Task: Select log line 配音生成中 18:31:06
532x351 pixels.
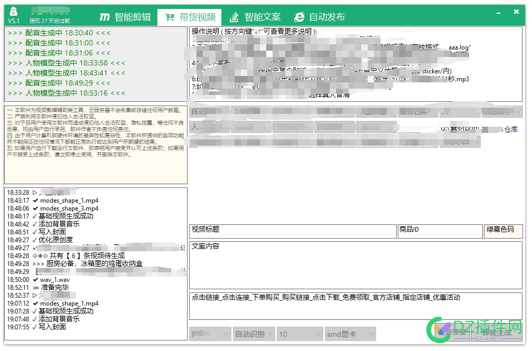Action: (59, 53)
